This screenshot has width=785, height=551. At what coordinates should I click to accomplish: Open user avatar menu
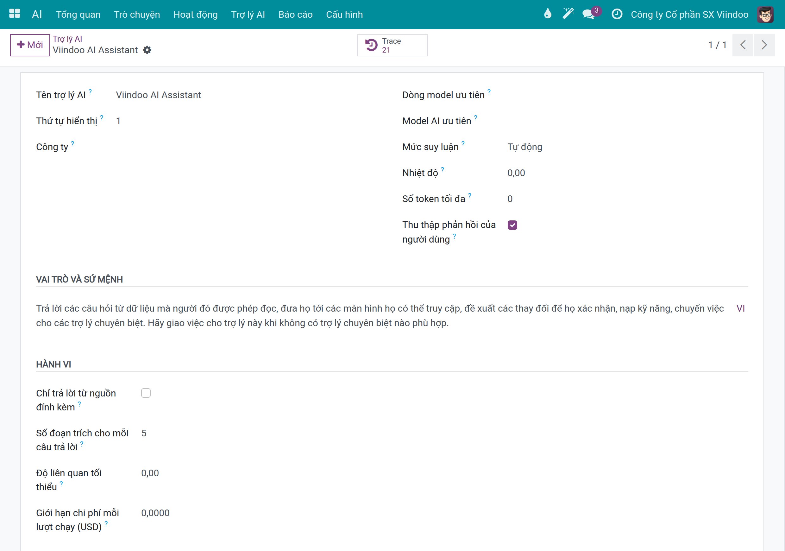tap(765, 14)
